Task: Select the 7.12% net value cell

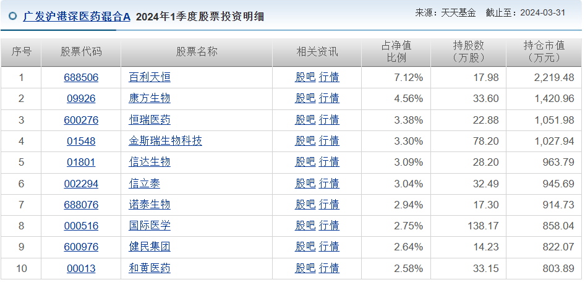Action: (396, 78)
